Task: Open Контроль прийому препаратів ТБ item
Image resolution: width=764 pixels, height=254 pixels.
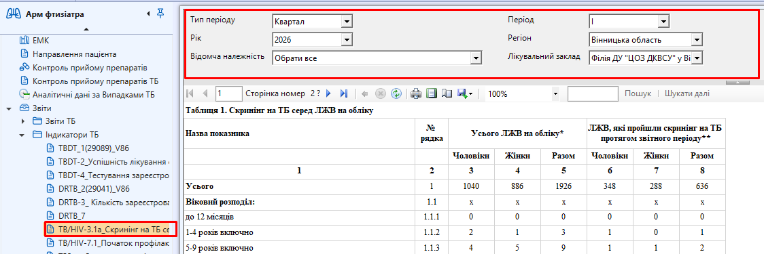Action: (x=95, y=81)
